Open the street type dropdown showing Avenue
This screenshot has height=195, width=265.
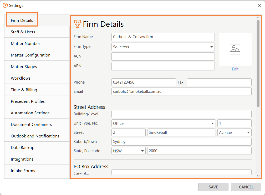pos(235,132)
